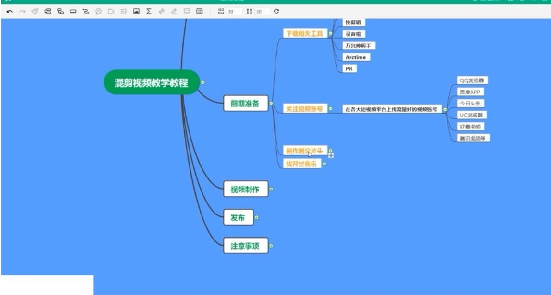Click the Attachment pen icon
This screenshot has width=551, height=295.
174,11
